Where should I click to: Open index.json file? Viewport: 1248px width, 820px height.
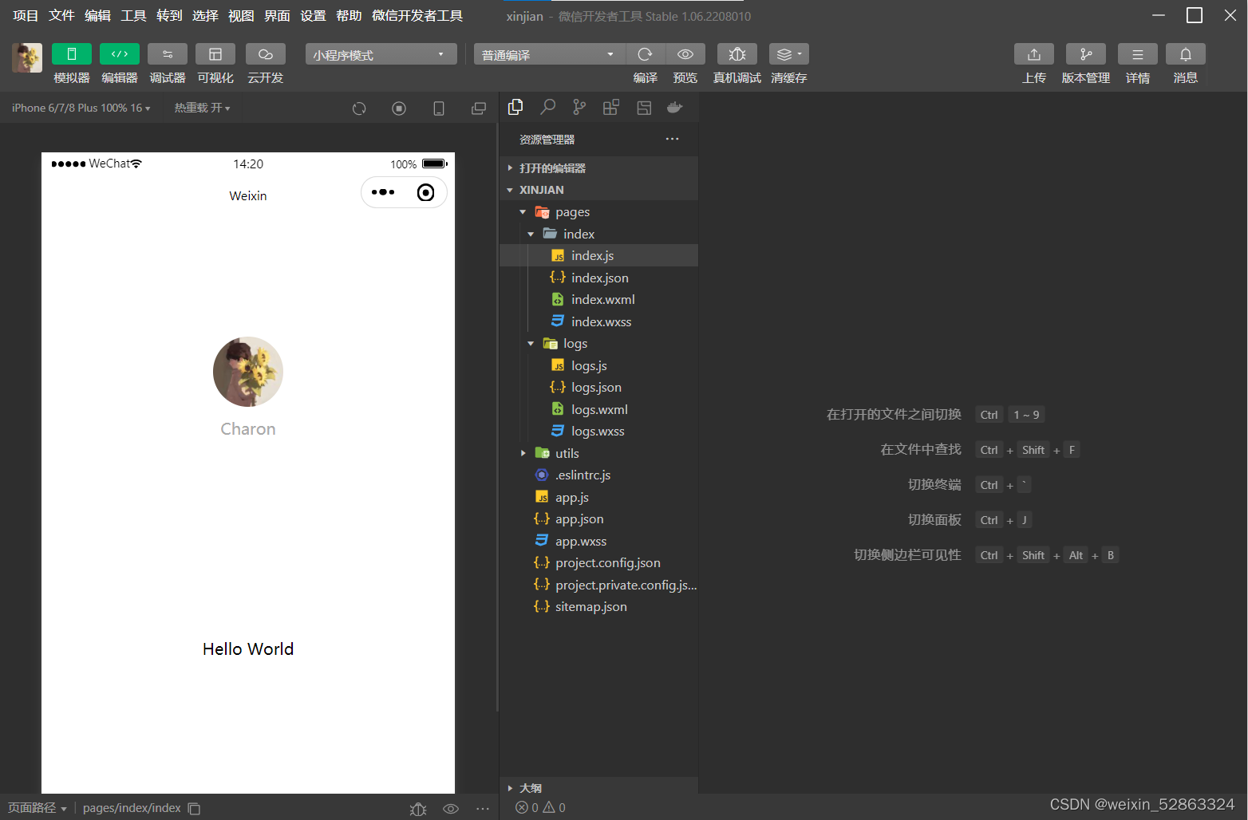click(x=598, y=278)
